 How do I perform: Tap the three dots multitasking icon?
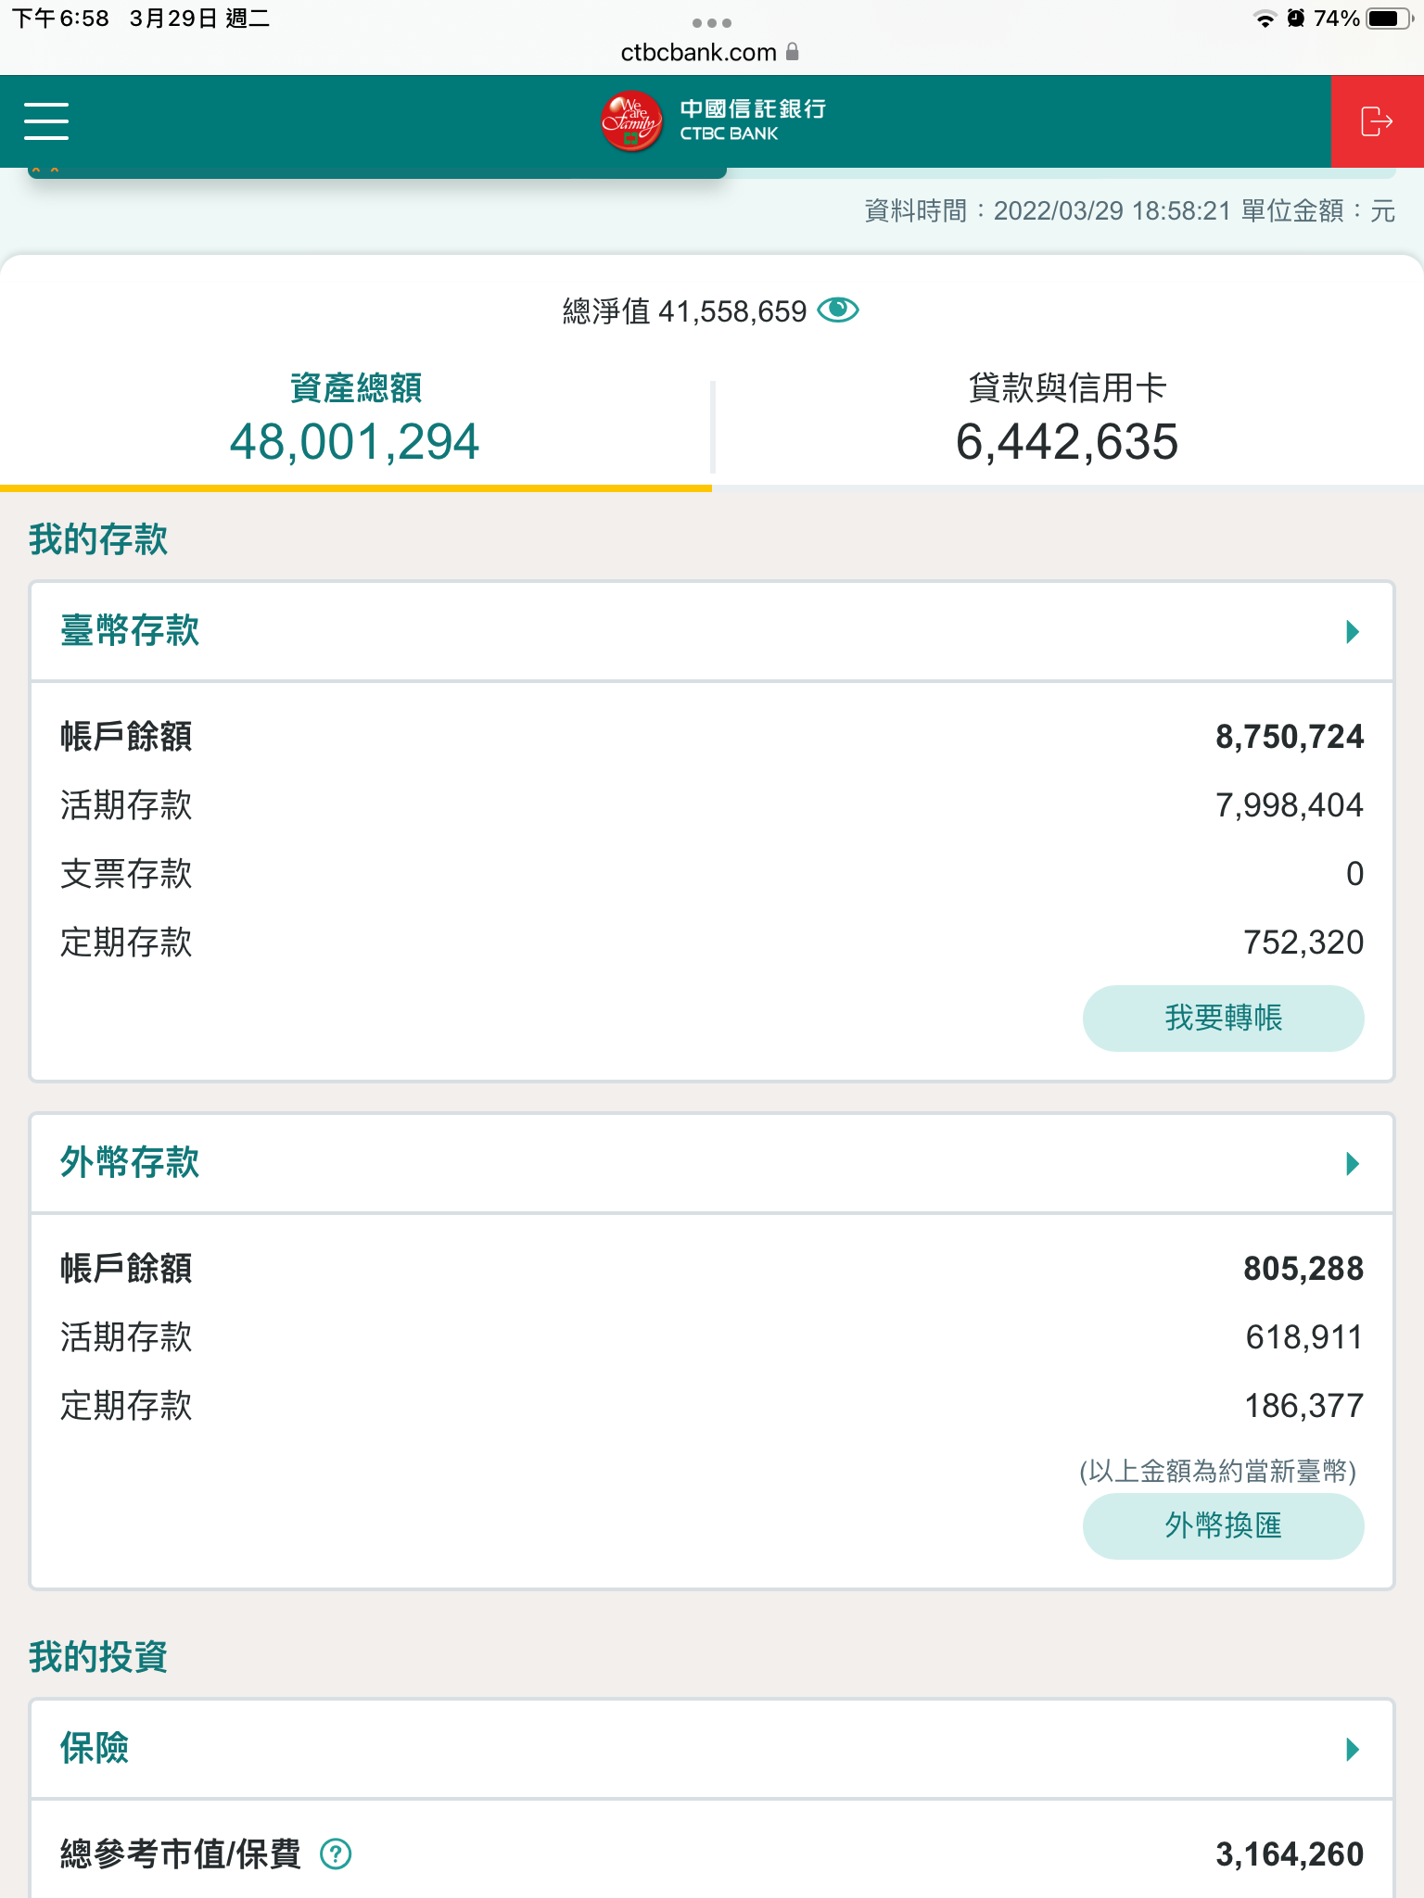coord(712,23)
